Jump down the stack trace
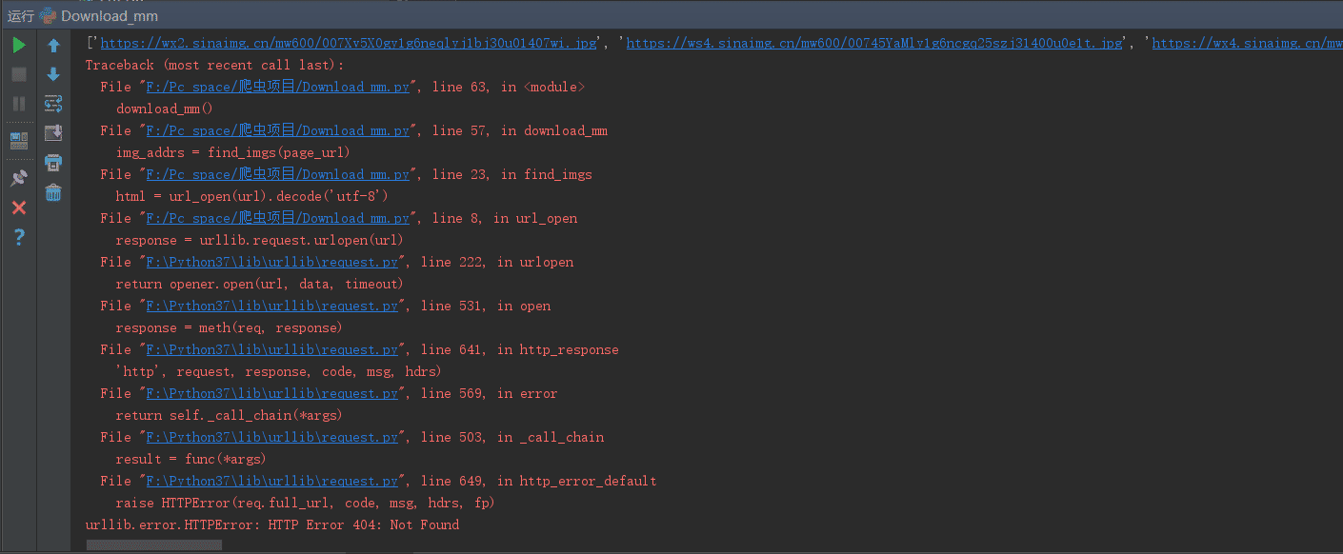Screen dimensions: 1343x554 (53, 74)
